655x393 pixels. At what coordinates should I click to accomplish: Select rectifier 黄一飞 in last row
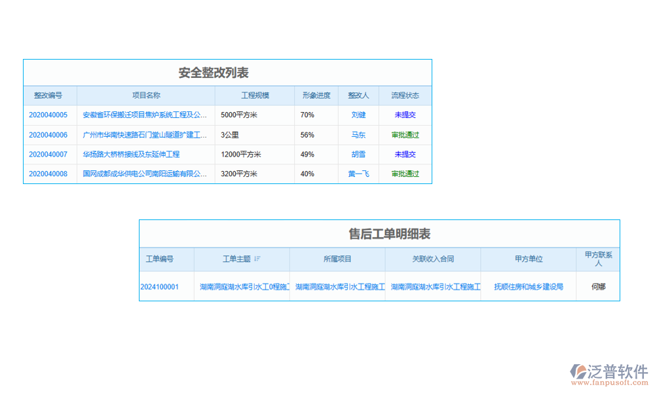(358, 174)
